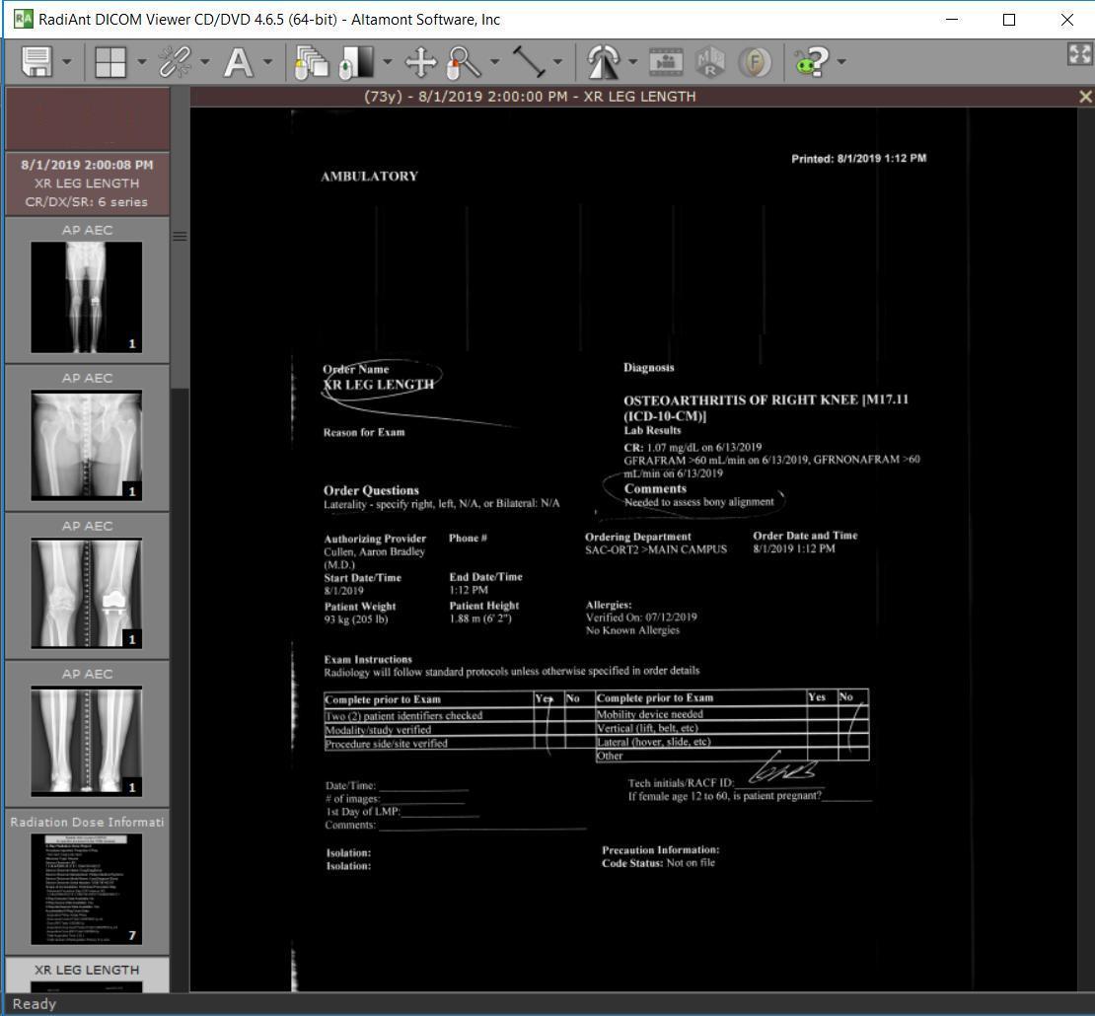Close the displayed series panel with X

pyautogui.click(x=1085, y=97)
